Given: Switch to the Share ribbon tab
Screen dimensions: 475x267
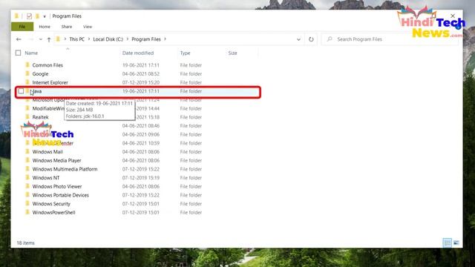Looking at the screenshot, I should coord(67,27).
